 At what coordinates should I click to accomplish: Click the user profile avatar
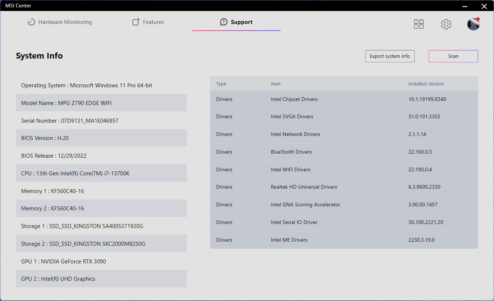(473, 24)
